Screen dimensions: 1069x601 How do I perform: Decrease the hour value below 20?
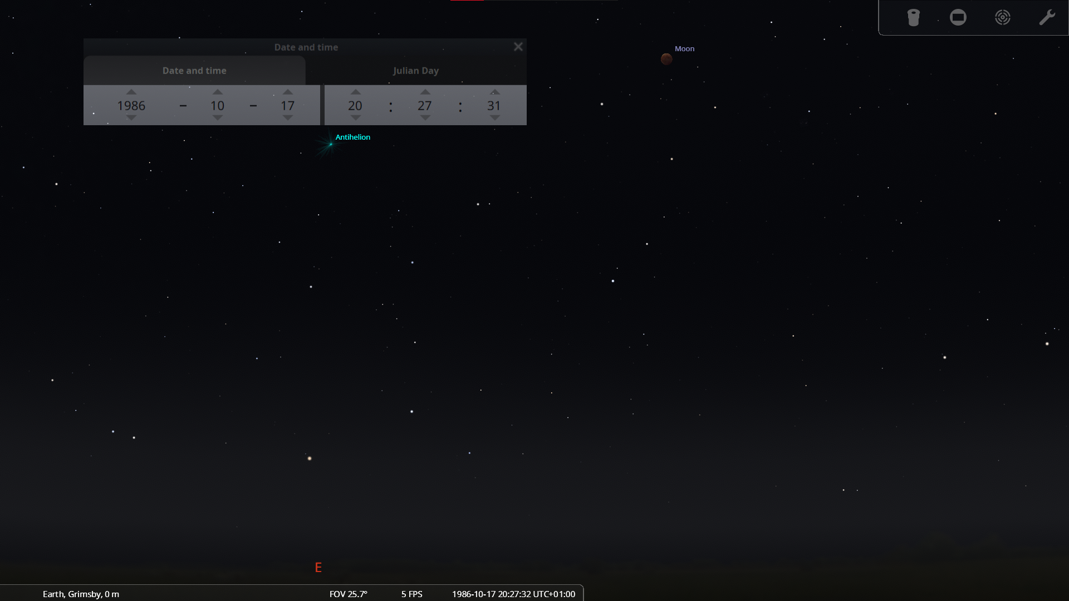click(355, 118)
